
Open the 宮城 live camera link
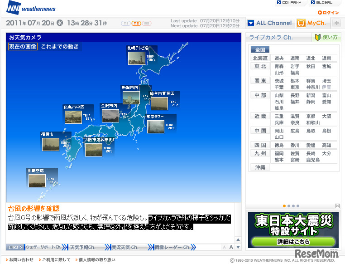[326, 66]
